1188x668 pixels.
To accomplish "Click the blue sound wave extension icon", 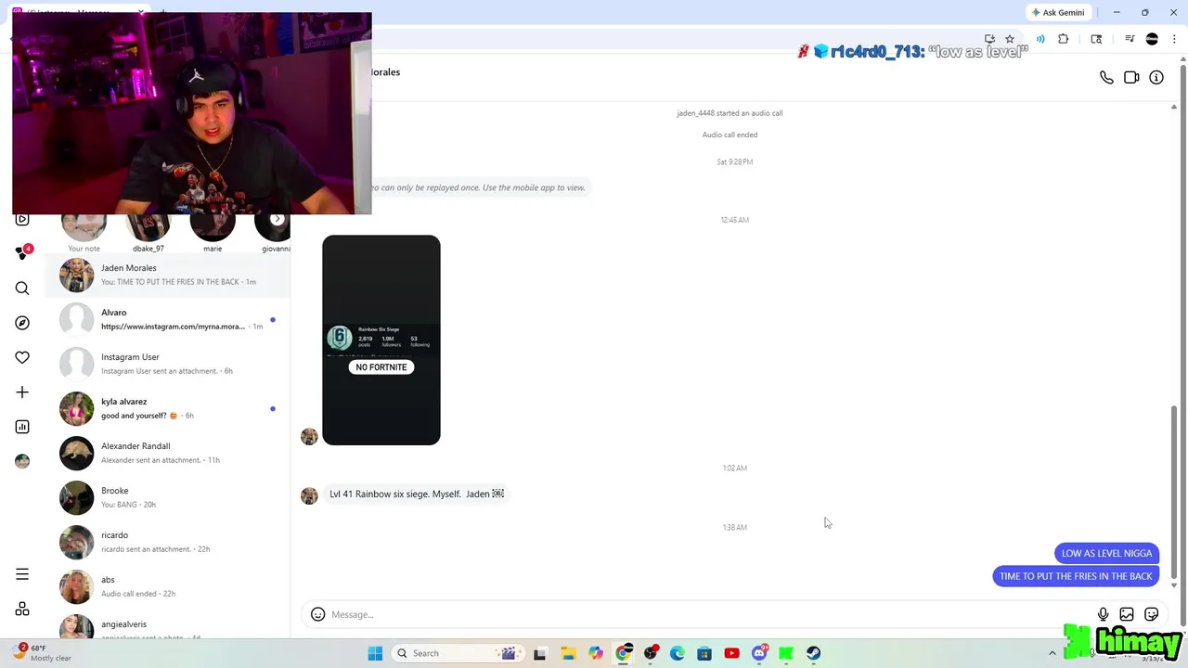I will 1040,39.
